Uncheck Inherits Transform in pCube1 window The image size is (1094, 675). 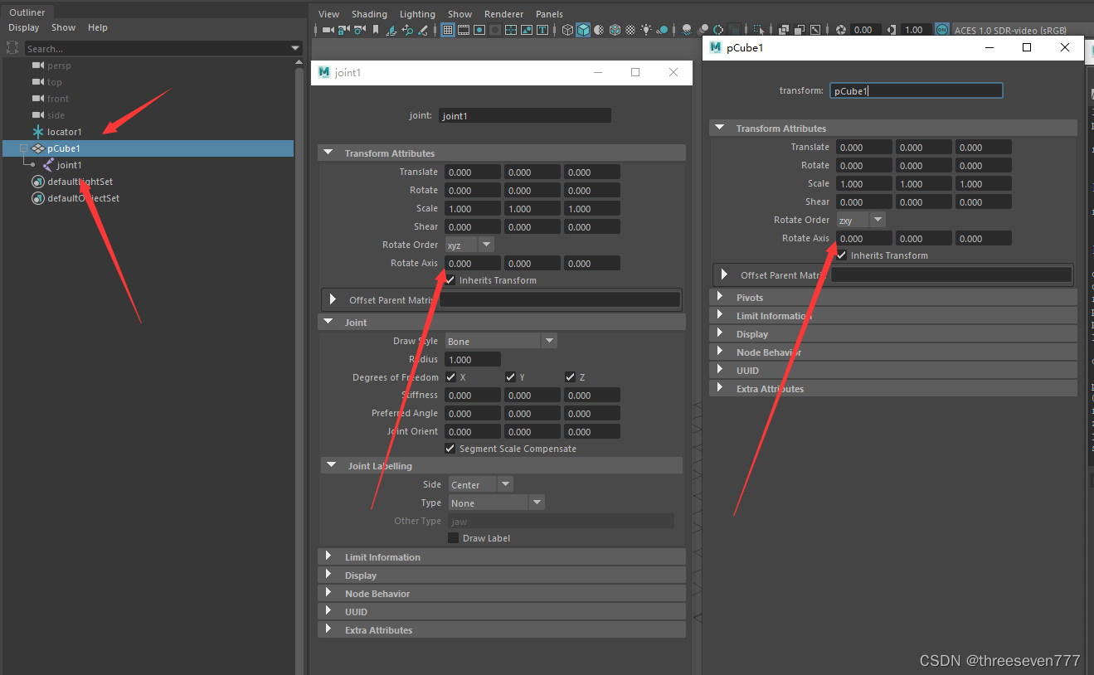[x=842, y=255]
